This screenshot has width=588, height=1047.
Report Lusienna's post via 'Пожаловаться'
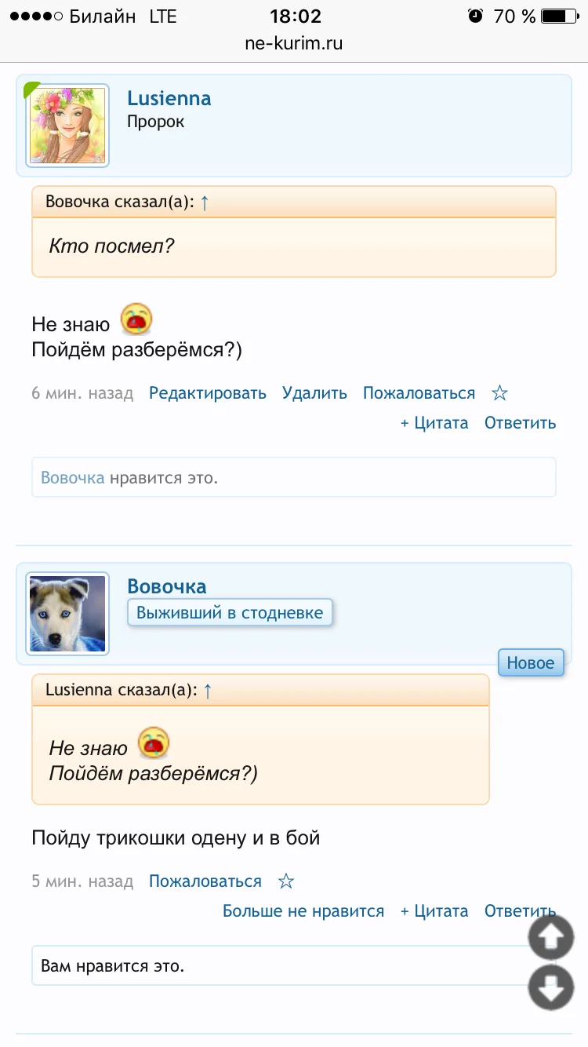point(419,393)
